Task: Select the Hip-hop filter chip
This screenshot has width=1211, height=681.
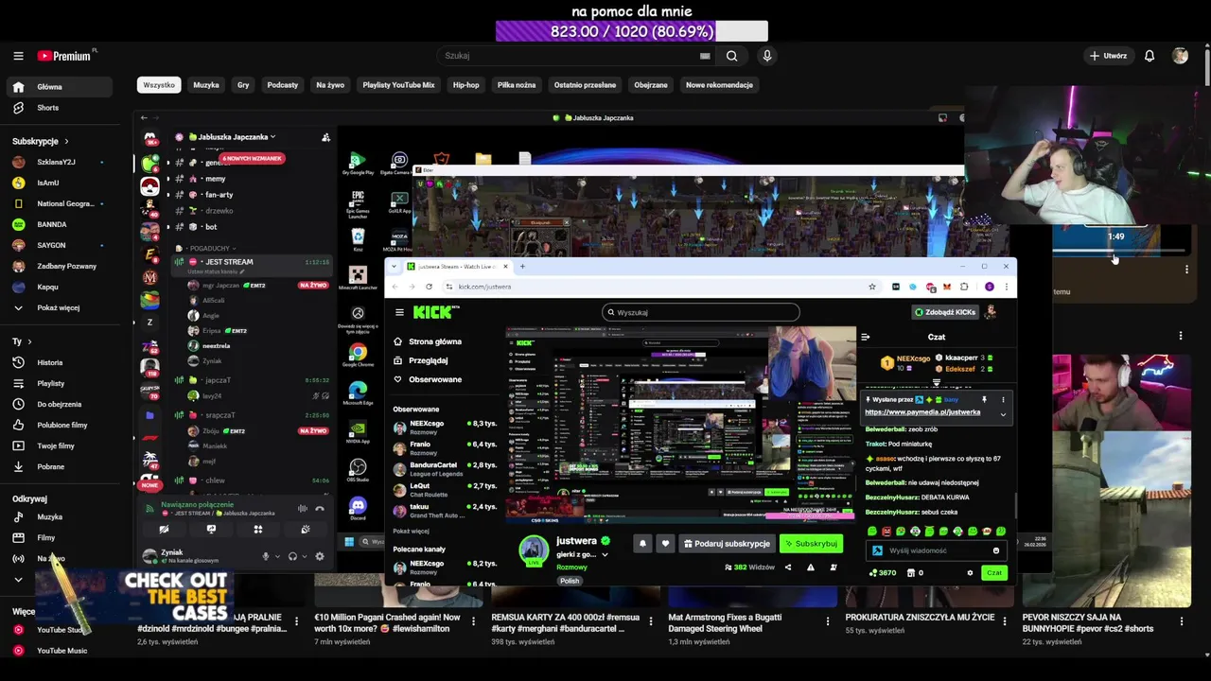Action: (465, 85)
